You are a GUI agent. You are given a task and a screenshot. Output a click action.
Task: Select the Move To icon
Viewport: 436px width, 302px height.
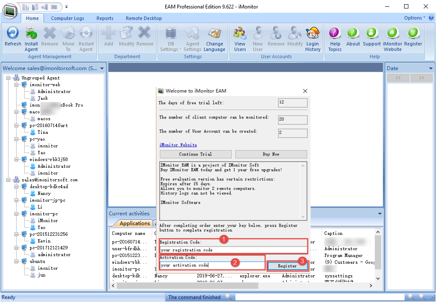68,39
